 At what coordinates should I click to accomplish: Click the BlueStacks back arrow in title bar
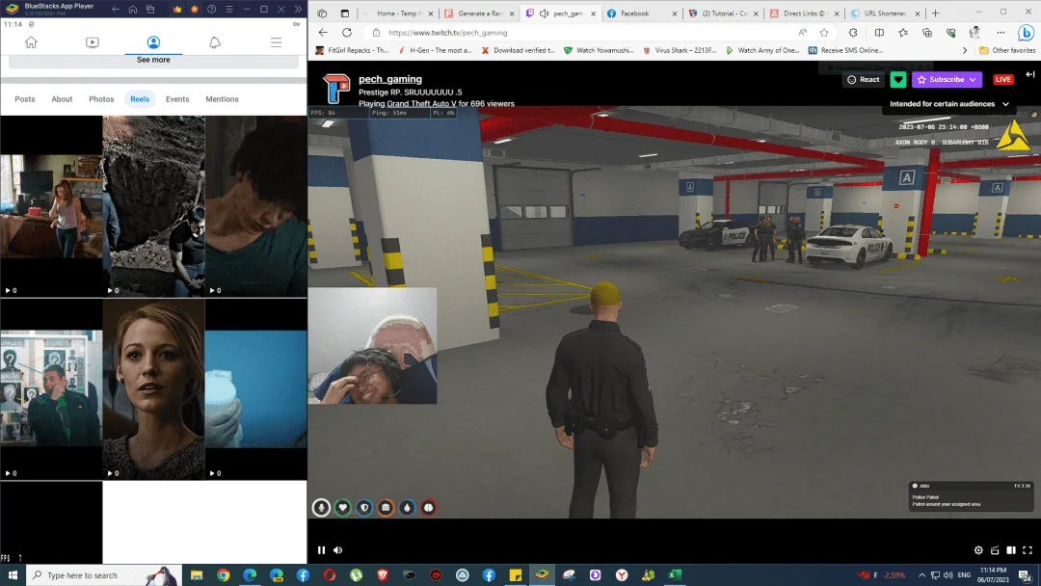point(116,10)
